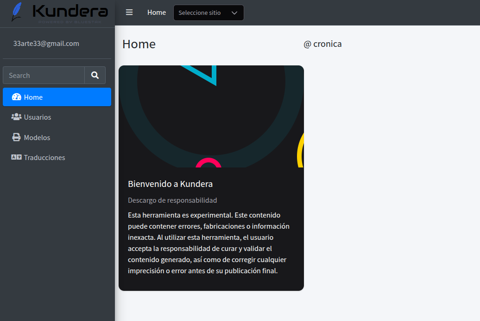480x321 pixels.
Task: Click the Bienvenido a Kundera card title
Action: click(x=170, y=184)
